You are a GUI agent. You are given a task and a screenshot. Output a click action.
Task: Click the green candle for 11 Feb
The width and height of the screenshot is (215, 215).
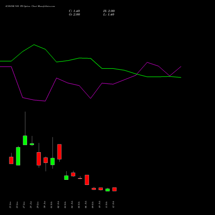tap(107, 190)
